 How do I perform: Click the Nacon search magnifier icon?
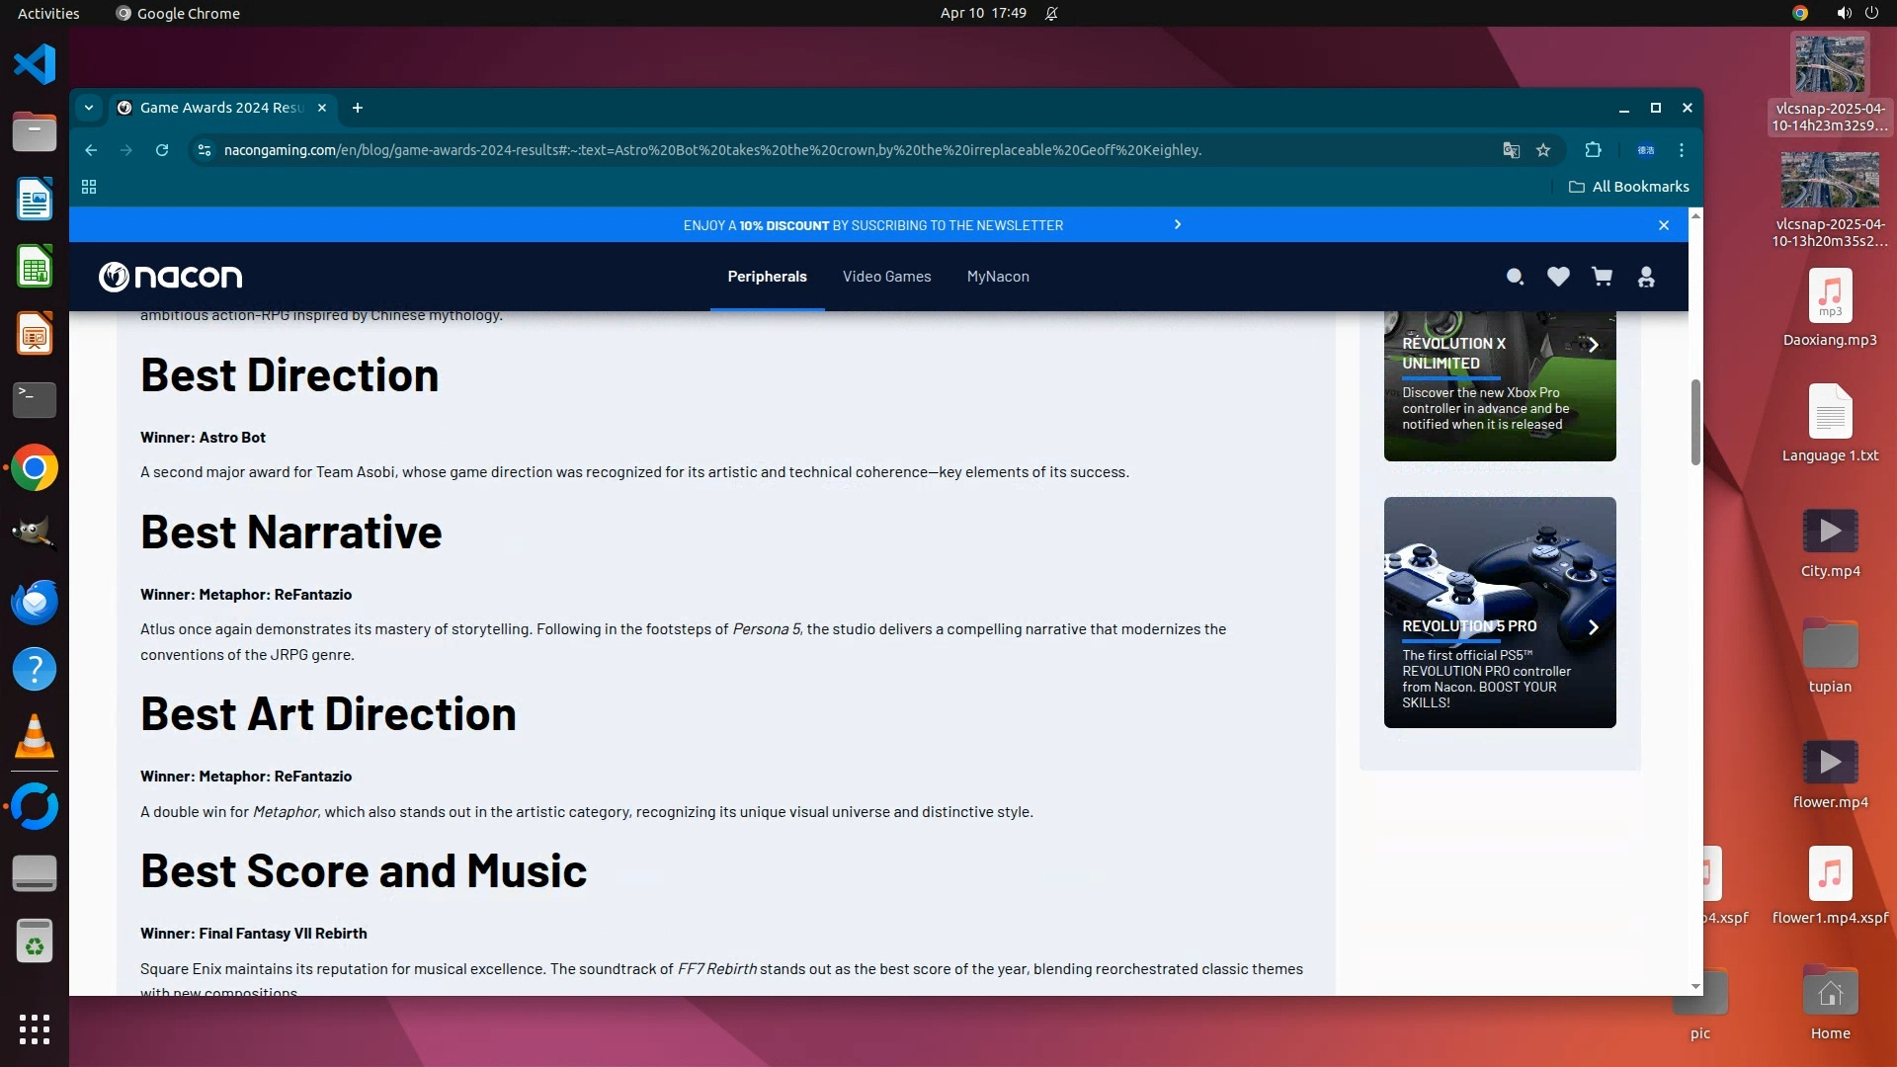coord(1515,277)
